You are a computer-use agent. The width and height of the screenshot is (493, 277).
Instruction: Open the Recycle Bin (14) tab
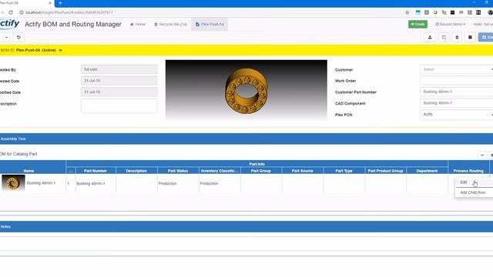(171, 24)
